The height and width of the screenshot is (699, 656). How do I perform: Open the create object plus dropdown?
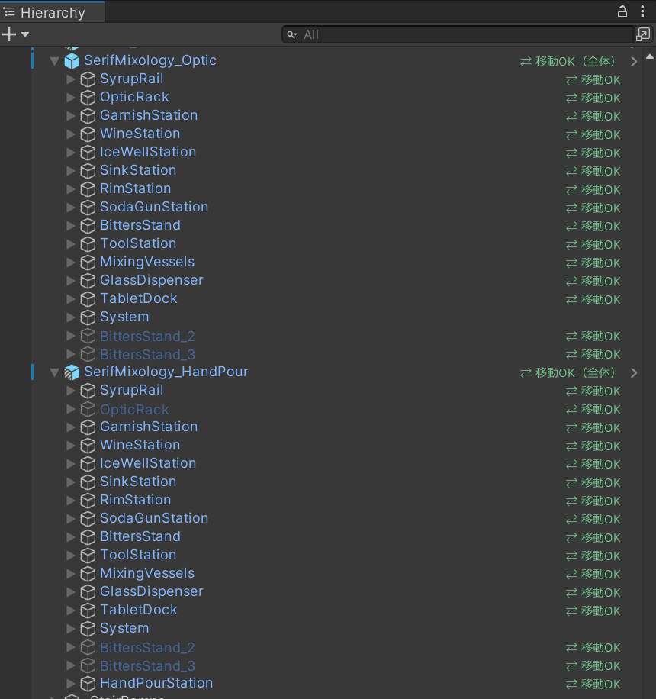(15, 34)
